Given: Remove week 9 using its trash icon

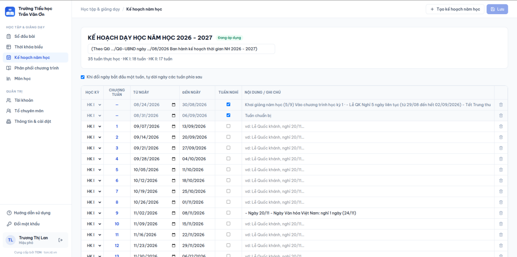Looking at the screenshot, I should [x=501, y=213].
